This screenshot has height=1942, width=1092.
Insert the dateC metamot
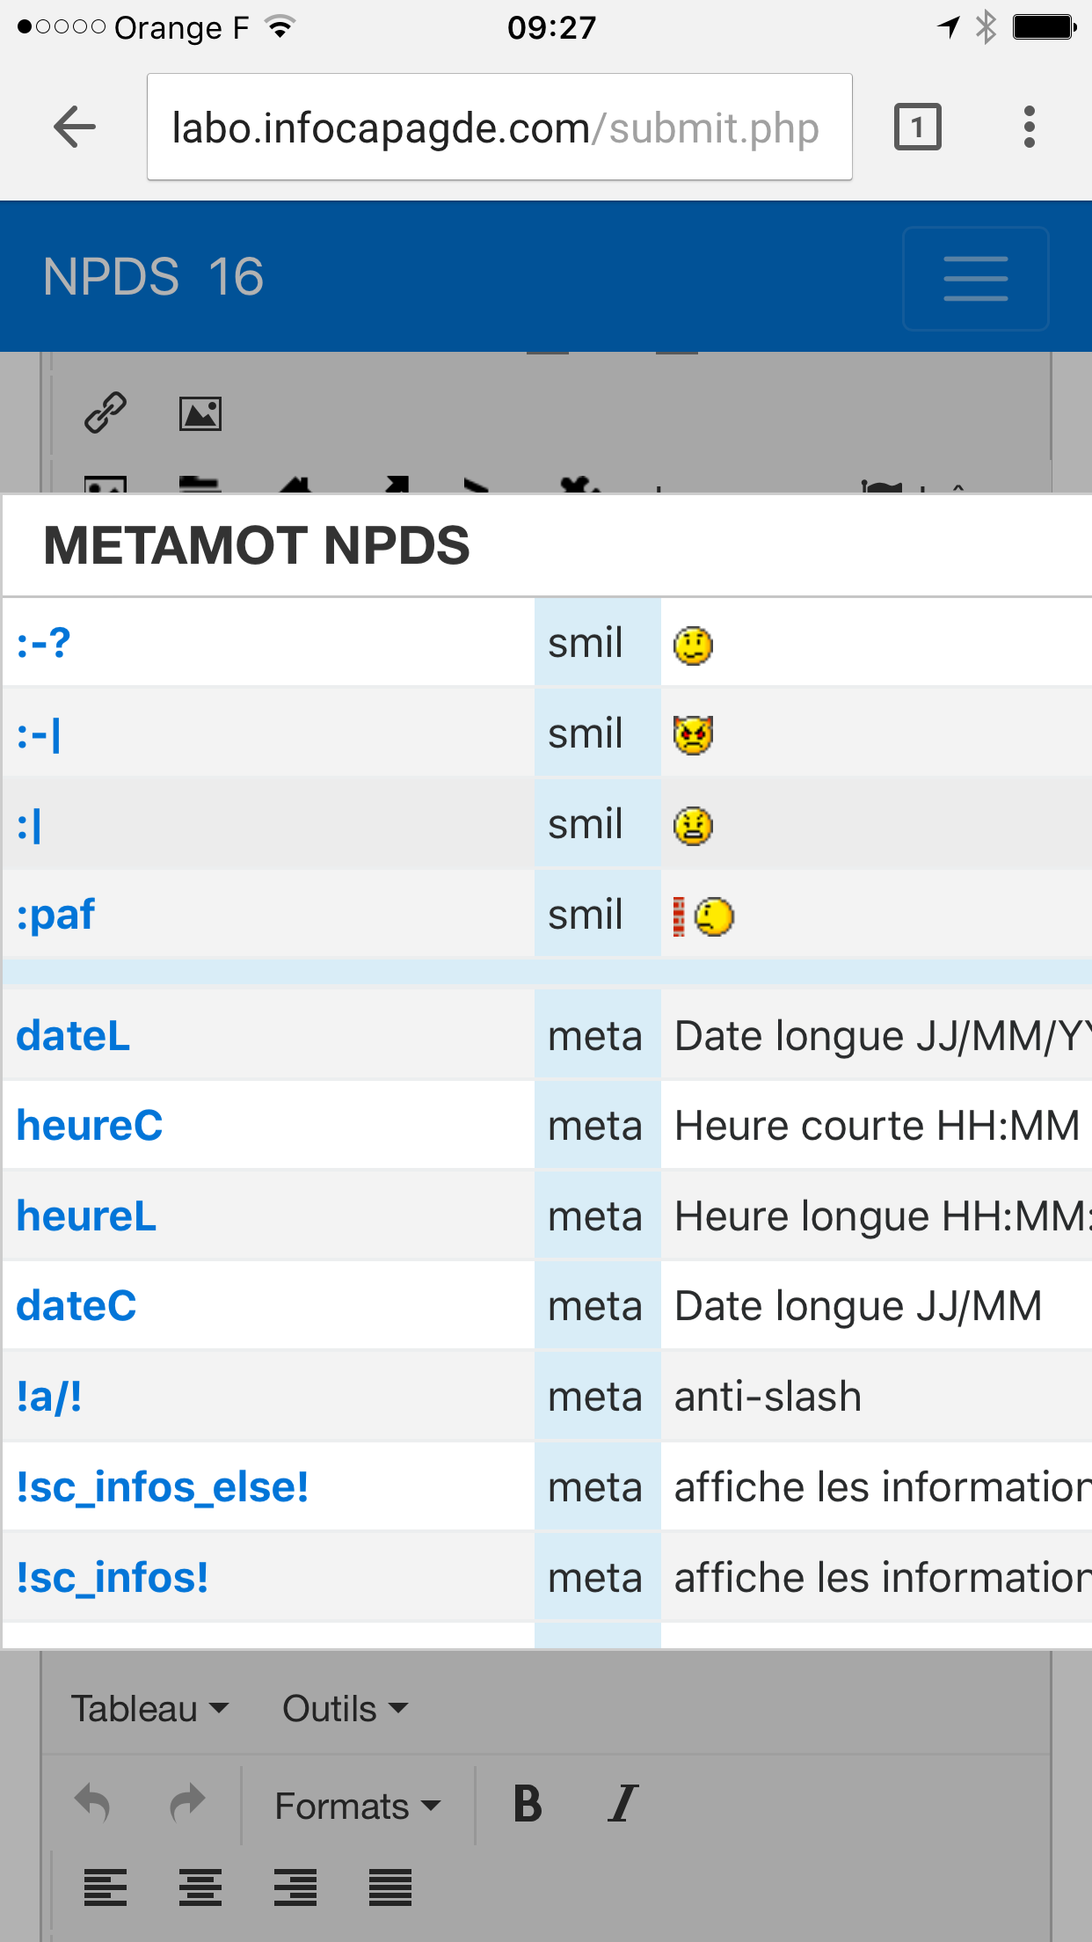point(76,1306)
